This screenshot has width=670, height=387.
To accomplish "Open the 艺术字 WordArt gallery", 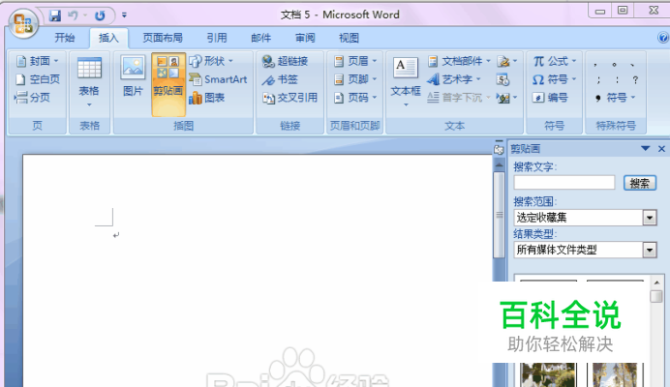I will [x=455, y=79].
